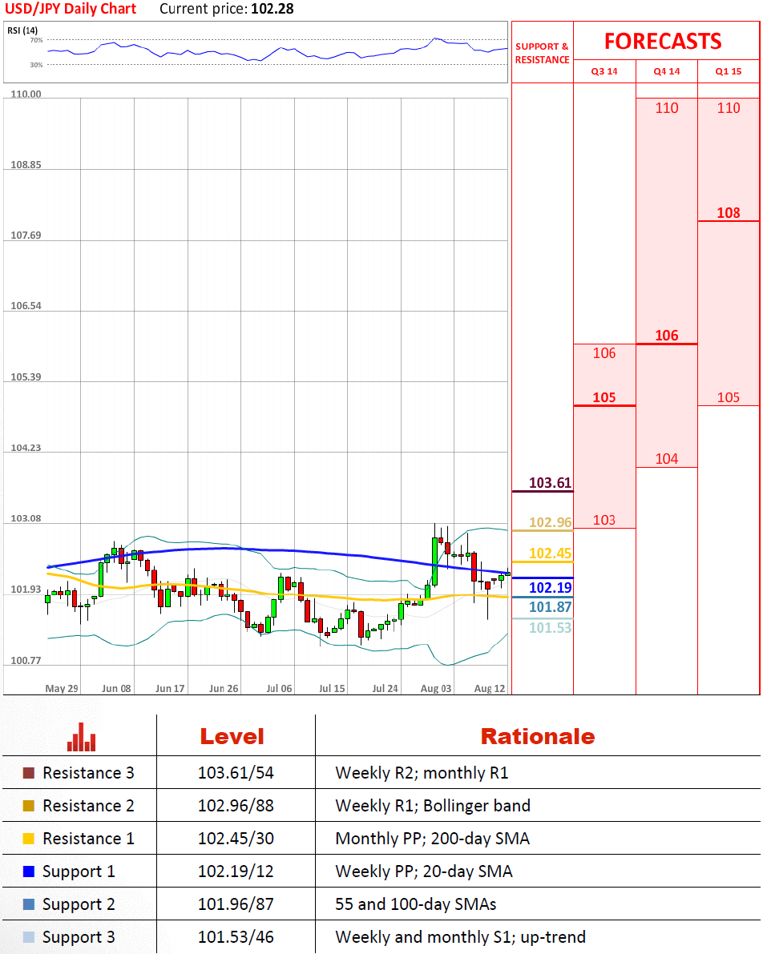Click the RSI 70% level label
This screenshot has width=763, height=954.
[37, 40]
